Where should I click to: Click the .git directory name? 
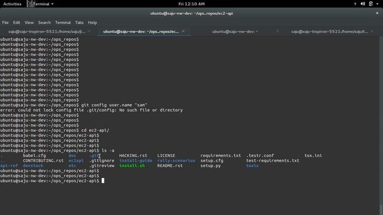94,155
